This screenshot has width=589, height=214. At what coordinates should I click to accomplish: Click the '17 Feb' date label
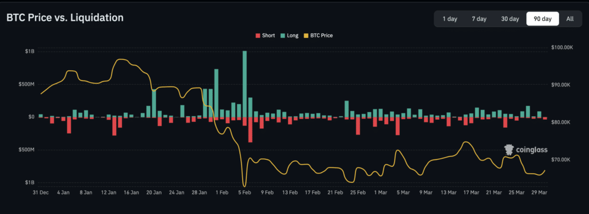point(312,192)
